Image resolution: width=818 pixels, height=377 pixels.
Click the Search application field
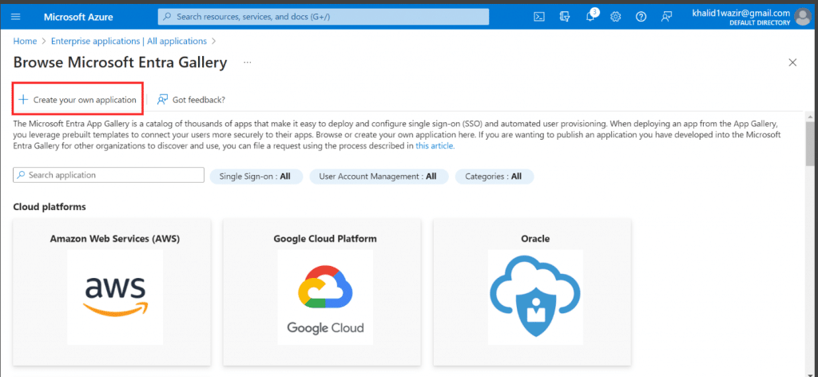pos(109,175)
